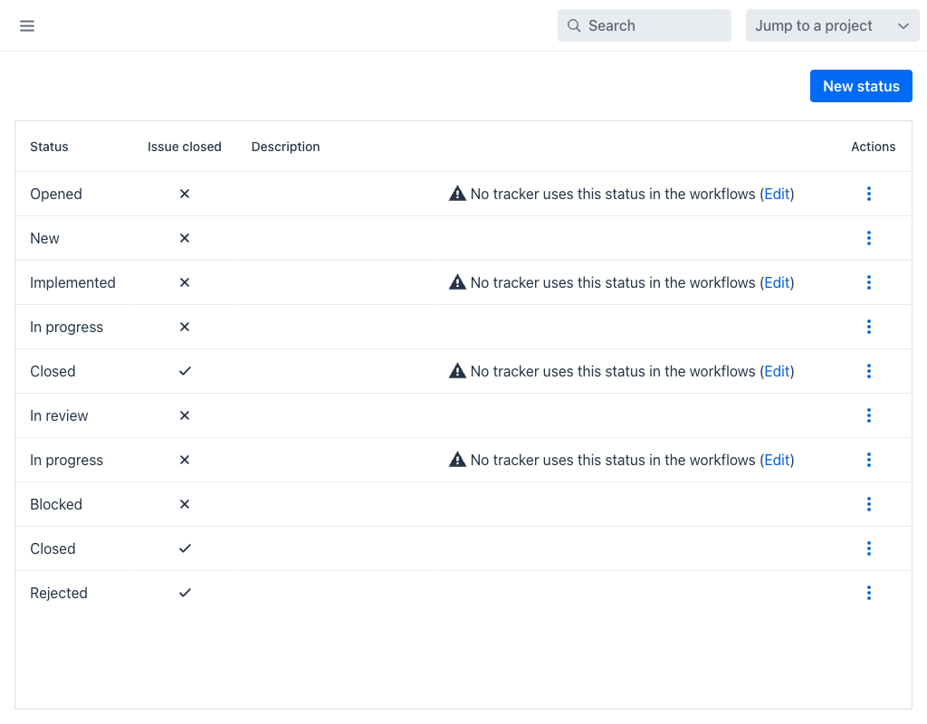Click the X mark in Blocked row
Image resolution: width=927 pixels, height=724 pixels.
(185, 504)
